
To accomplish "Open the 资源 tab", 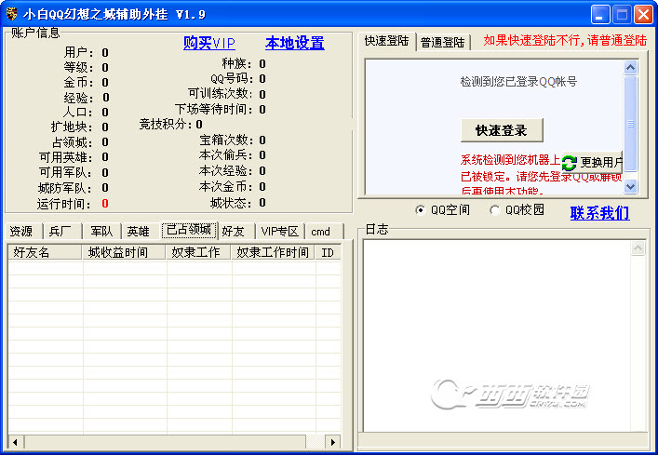I will 20,231.
